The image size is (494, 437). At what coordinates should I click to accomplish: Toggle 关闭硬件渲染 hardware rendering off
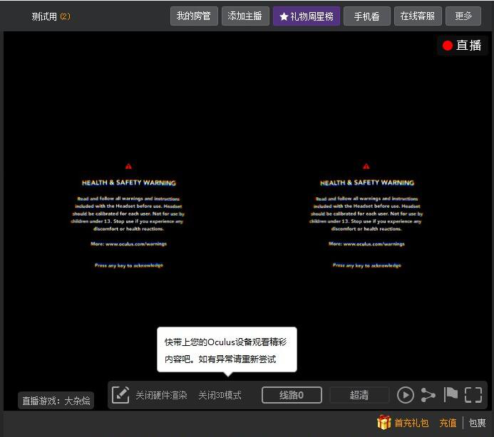pos(161,395)
